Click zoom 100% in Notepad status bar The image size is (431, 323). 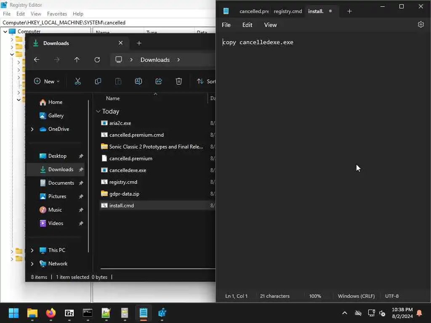coord(315,296)
